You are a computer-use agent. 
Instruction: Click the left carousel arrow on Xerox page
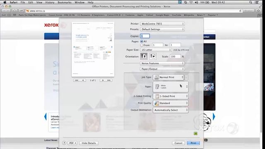[x=45, y=117]
